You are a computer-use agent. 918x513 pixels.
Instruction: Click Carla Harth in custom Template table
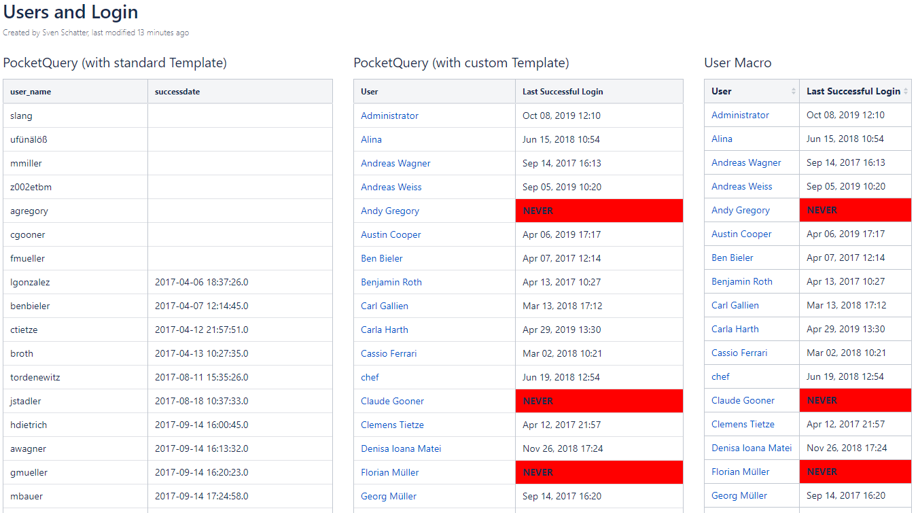point(385,330)
